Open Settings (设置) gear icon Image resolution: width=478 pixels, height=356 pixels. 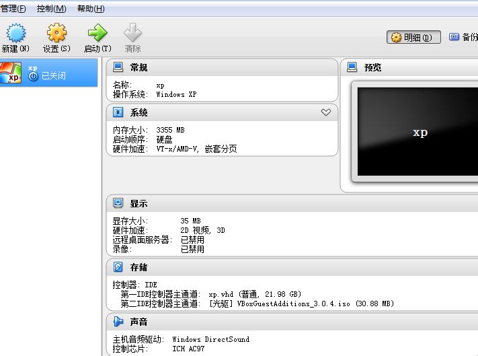pyautogui.click(x=56, y=33)
